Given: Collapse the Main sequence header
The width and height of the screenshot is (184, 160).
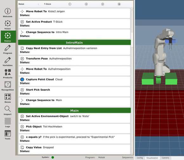Looking at the screenshot, I should coord(75,111).
